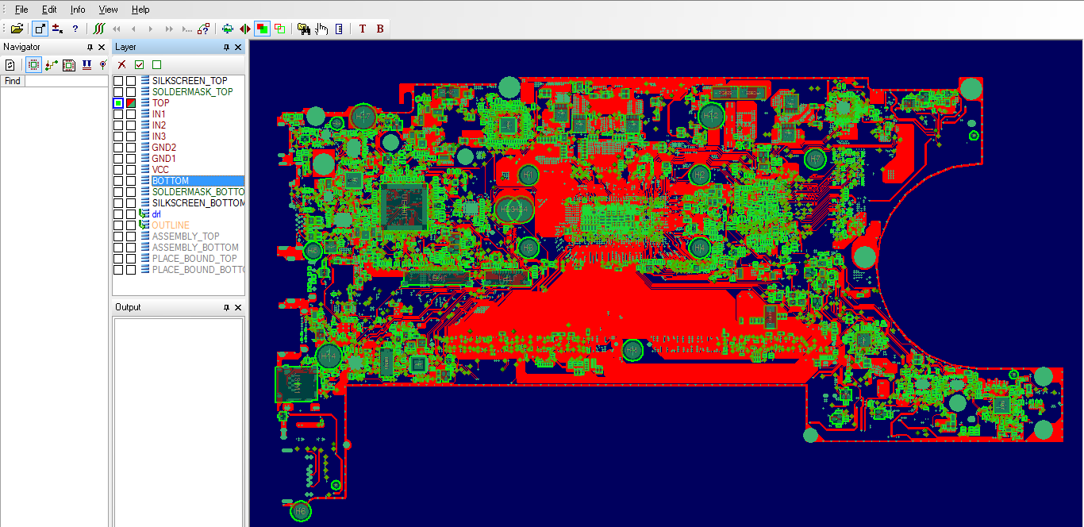Toggle the first checkbox of BOTTOM layer
Screen dimensions: 1084x527
pyautogui.click(x=118, y=181)
